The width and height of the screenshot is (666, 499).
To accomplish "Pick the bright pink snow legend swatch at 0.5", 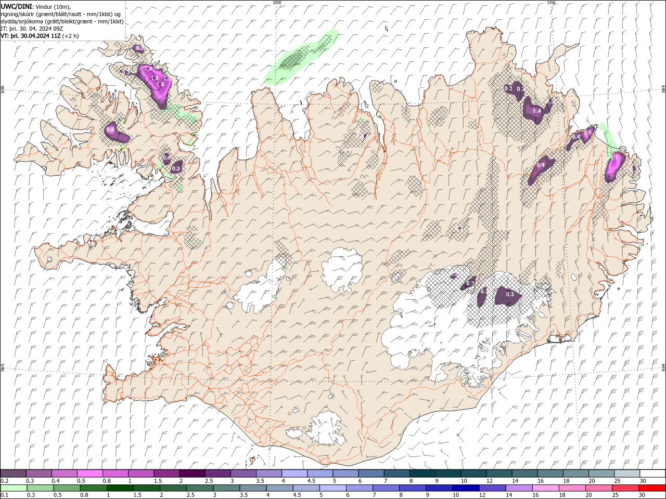I will (89, 474).
